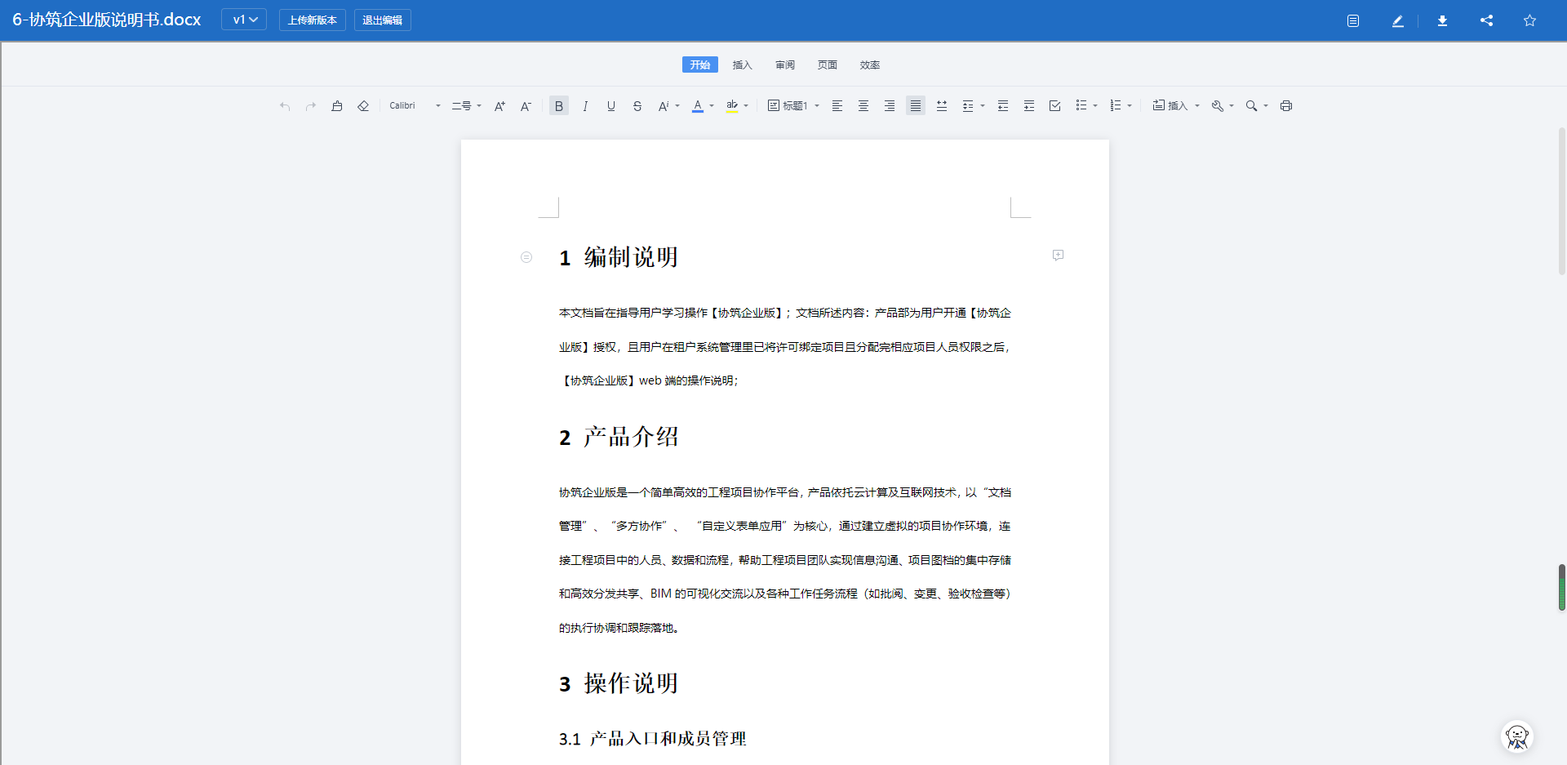The height and width of the screenshot is (765, 1567).
Task: Open the document outline panel icon
Action: coord(1352,20)
